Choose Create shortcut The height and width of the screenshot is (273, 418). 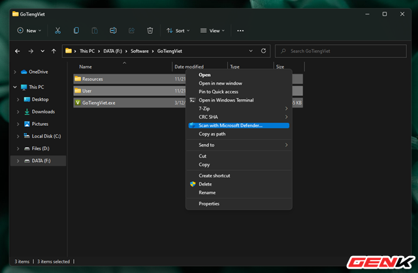[x=238, y=175]
